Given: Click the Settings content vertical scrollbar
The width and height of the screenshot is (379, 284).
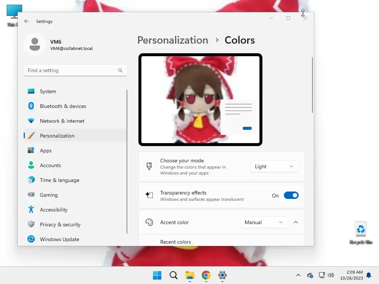Looking at the screenshot, I should coord(312,85).
